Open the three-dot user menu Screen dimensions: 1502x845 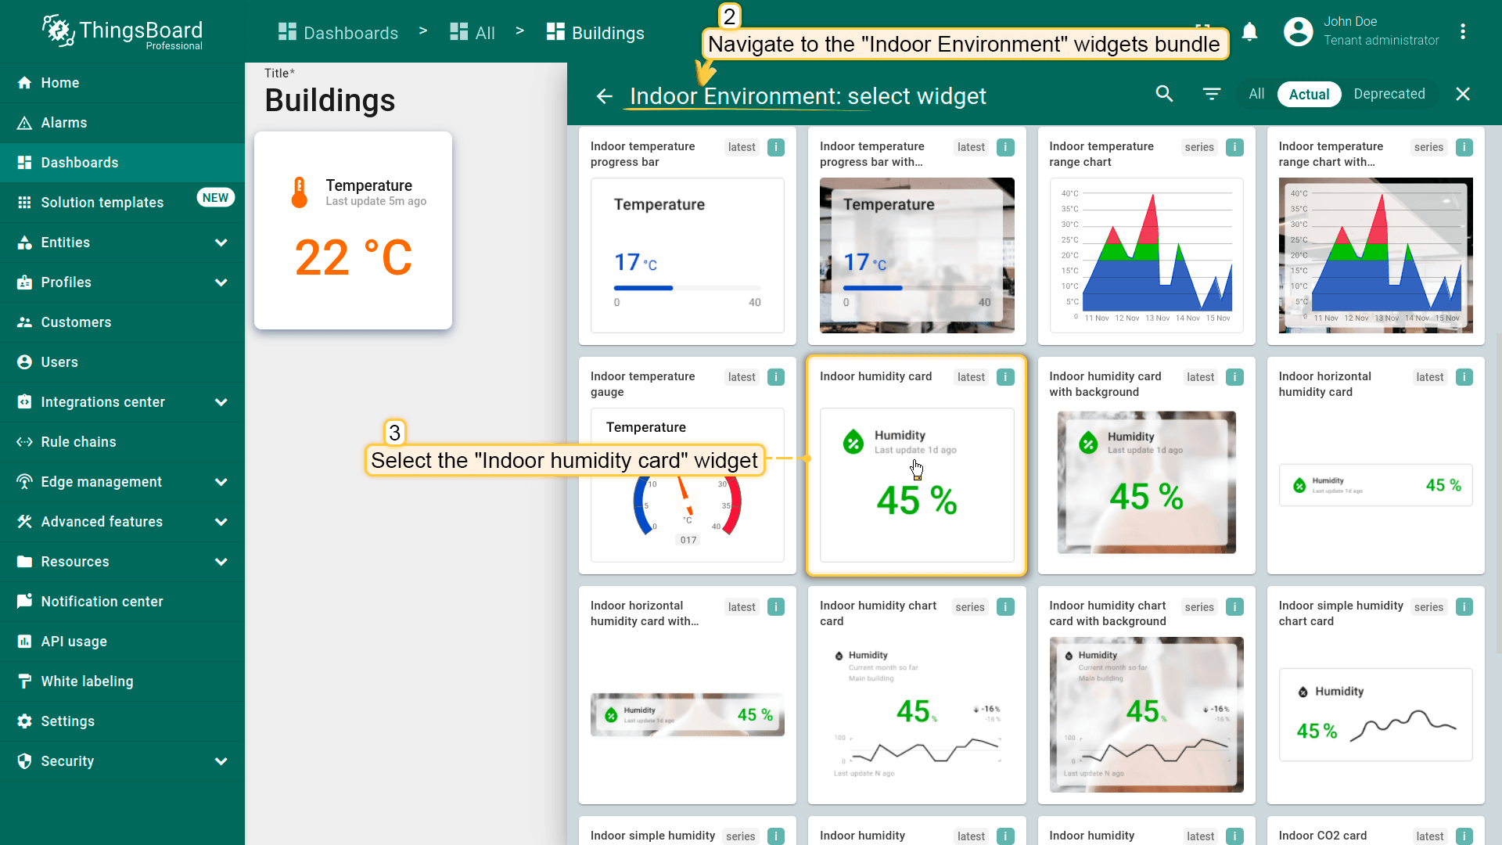pyautogui.click(x=1462, y=31)
